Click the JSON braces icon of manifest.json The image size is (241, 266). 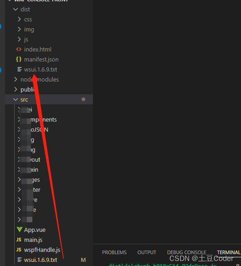click(19, 59)
